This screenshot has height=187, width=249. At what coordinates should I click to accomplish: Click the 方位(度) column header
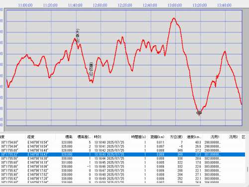tap(176, 137)
